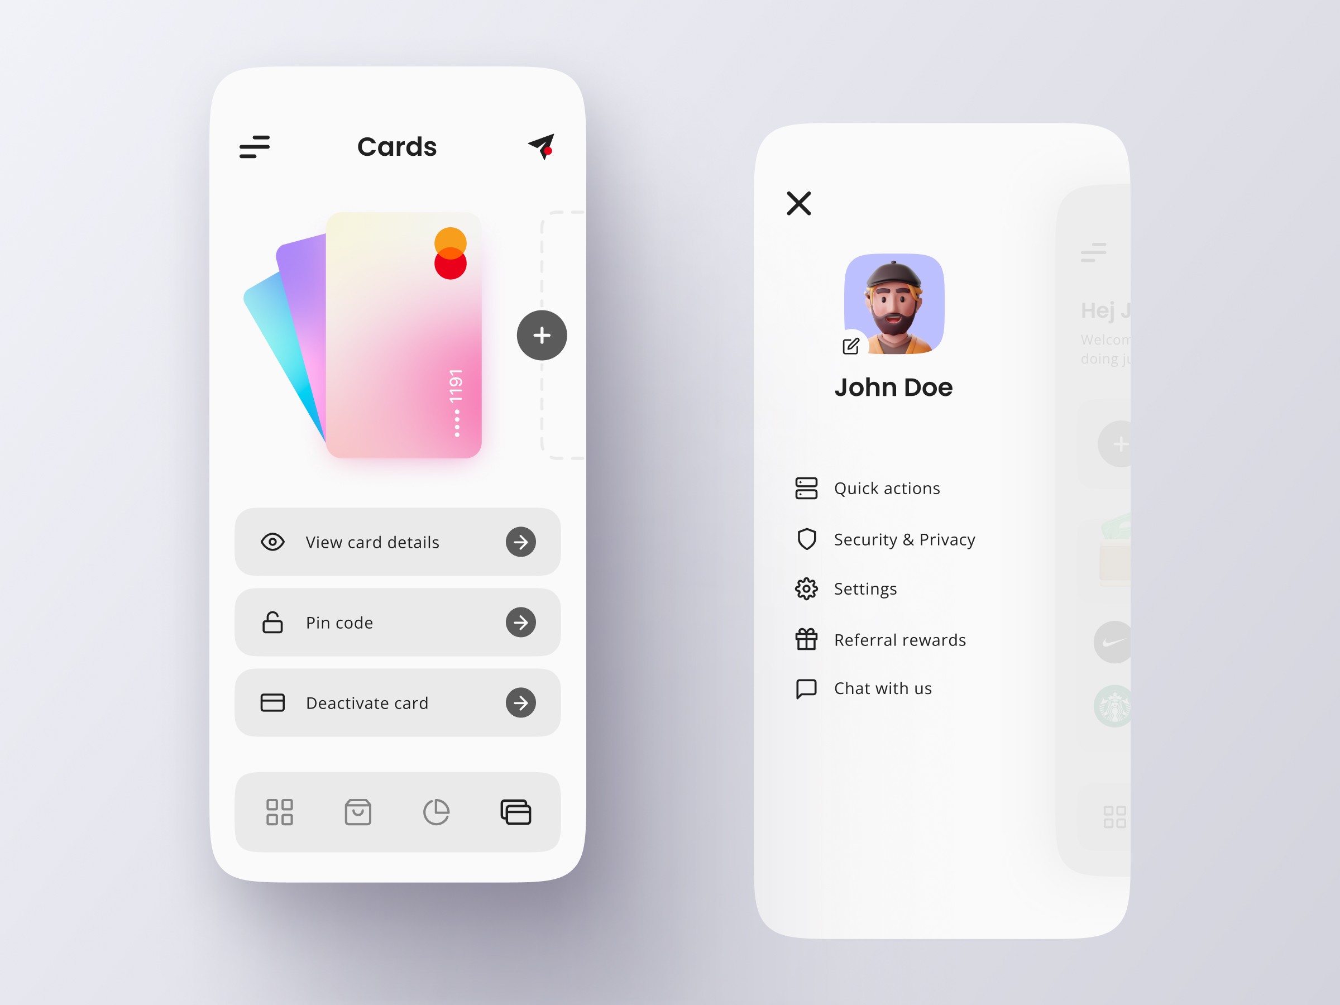Click close X button on profile panel

pyautogui.click(x=799, y=203)
